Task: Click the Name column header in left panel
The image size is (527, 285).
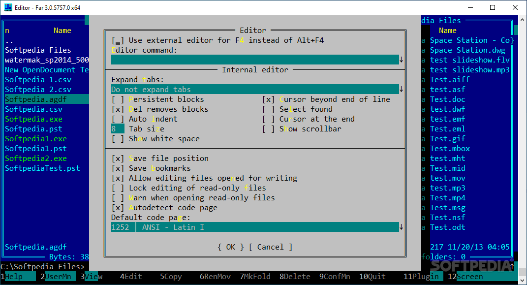Action: tap(62, 31)
